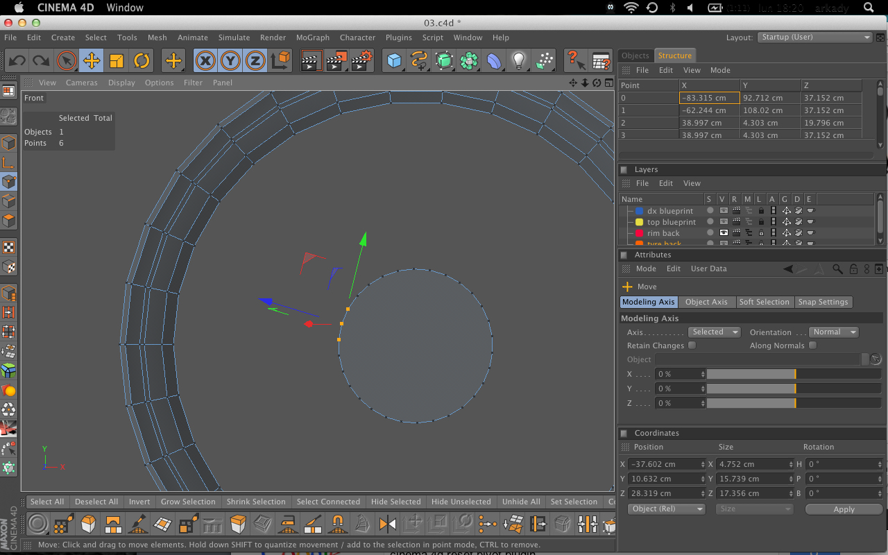This screenshot has width=888, height=555.
Task: Toggle the X axis lock icon
Action: point(205,61)
